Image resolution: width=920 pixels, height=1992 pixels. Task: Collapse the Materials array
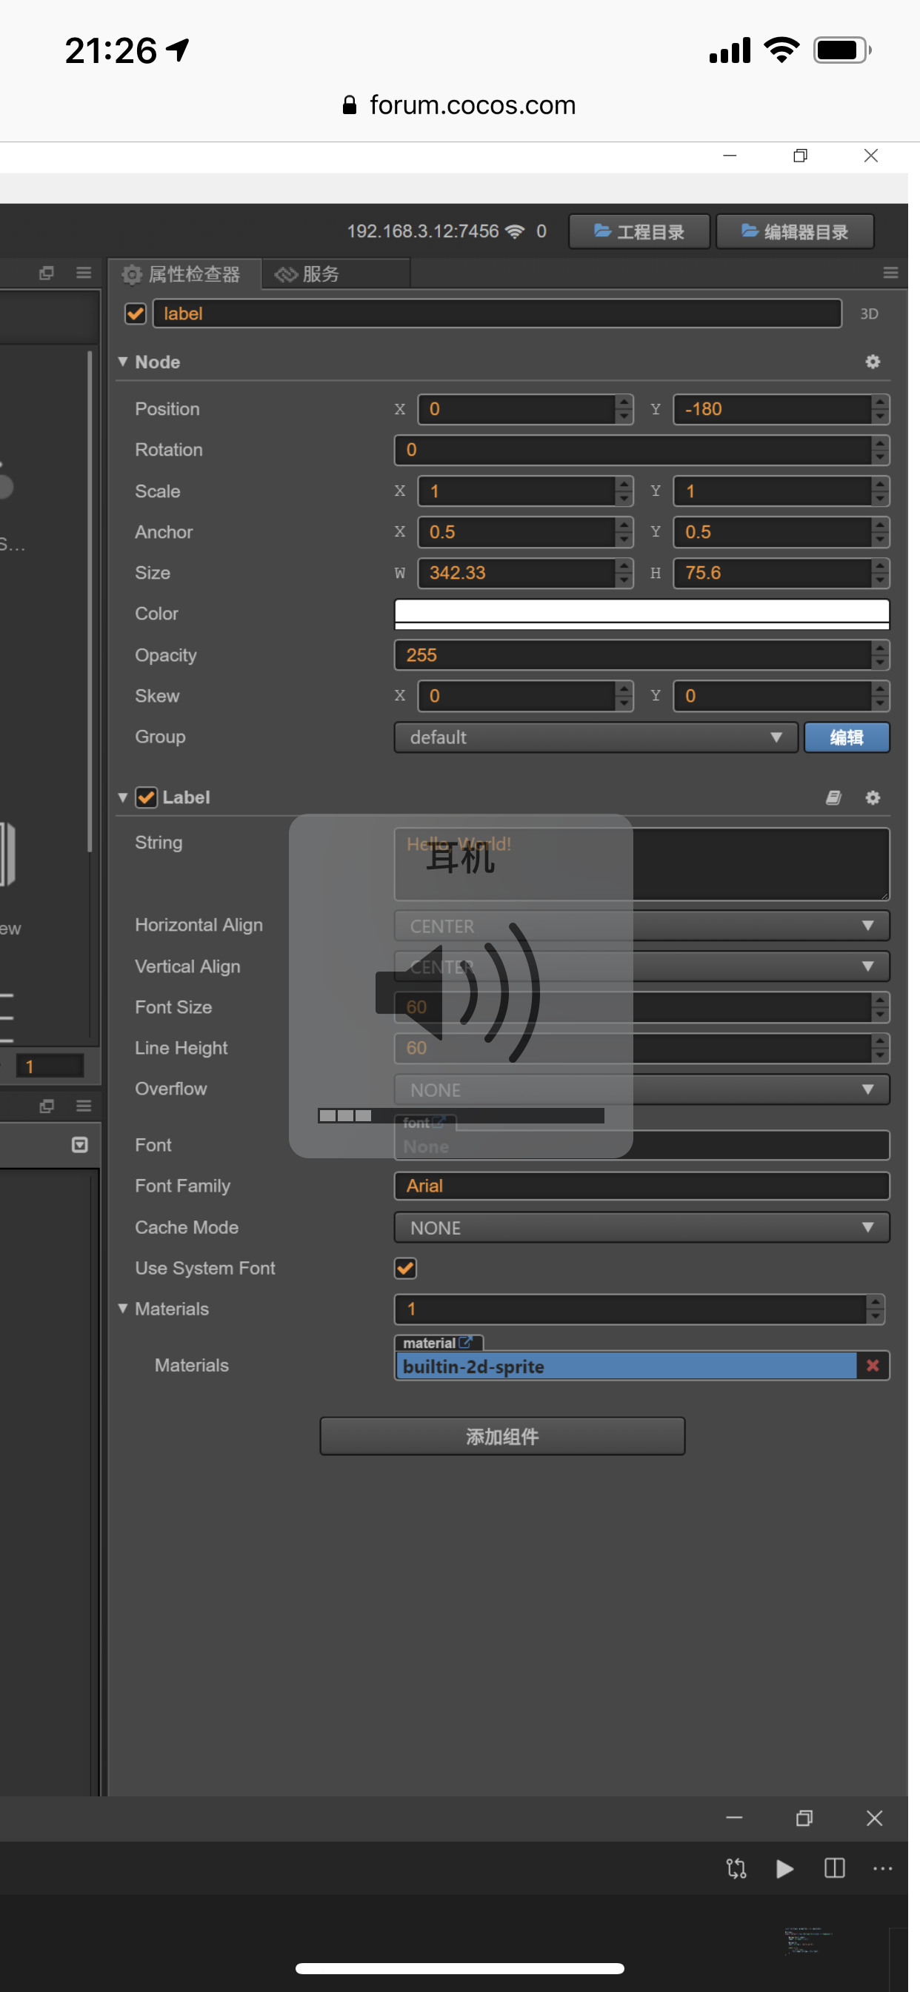click(x=123, y=1309)
